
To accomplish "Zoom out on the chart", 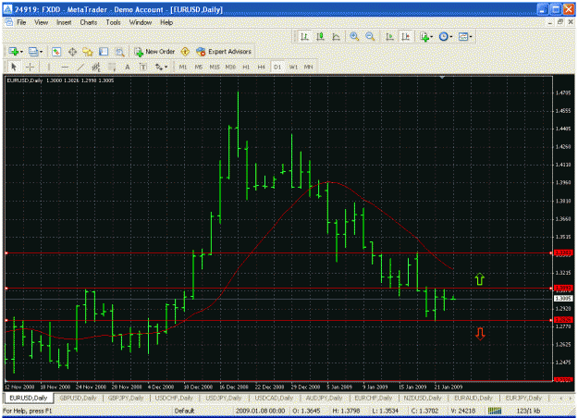I will click(x=370, y=36).
